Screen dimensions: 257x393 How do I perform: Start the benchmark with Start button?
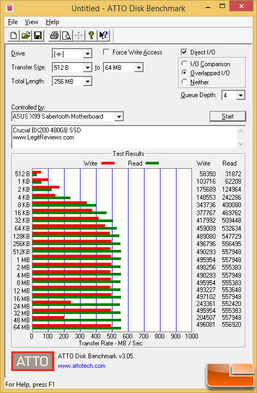[x=228, y=116]
